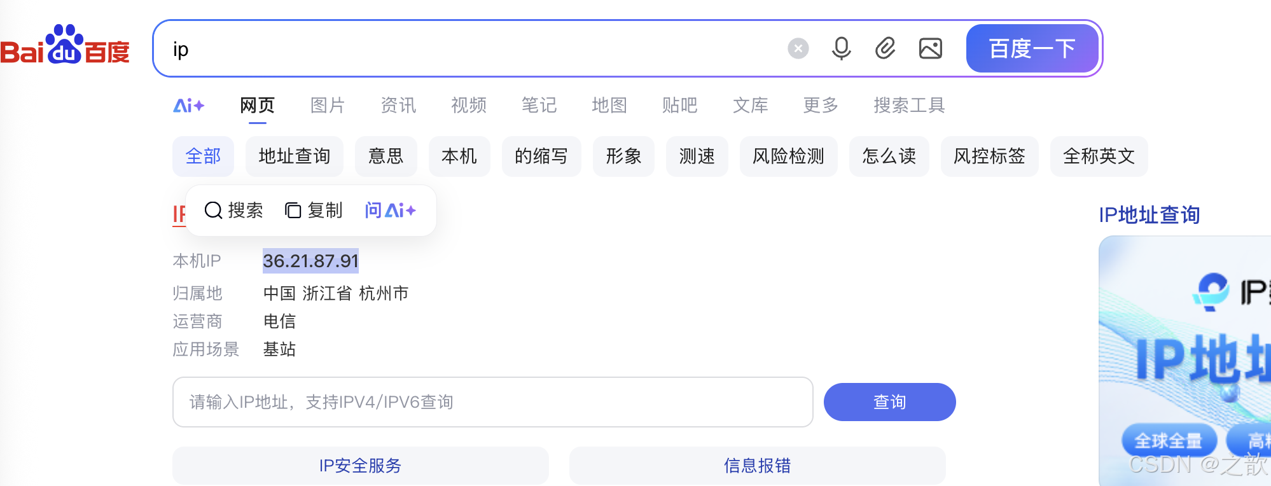The height and width of the screenshot is (486, 1271).
Task: Click 搜索 in the selection popup
Action: pyautogui.click(x=233, y=211)
